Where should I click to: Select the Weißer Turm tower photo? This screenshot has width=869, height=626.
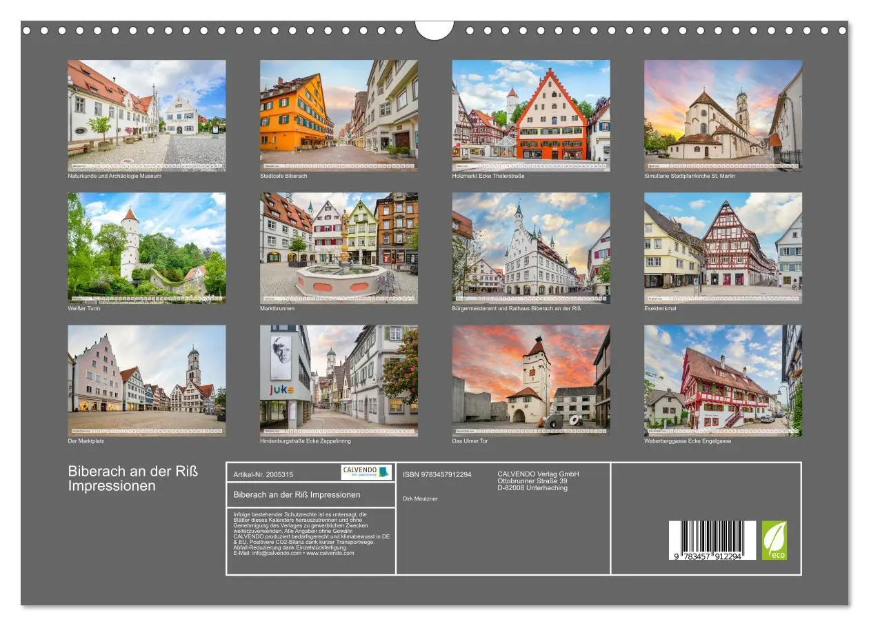point(146,248)
